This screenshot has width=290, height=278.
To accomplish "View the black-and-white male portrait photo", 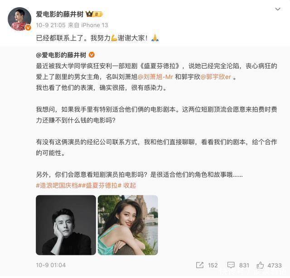I will tap(66, 225).
